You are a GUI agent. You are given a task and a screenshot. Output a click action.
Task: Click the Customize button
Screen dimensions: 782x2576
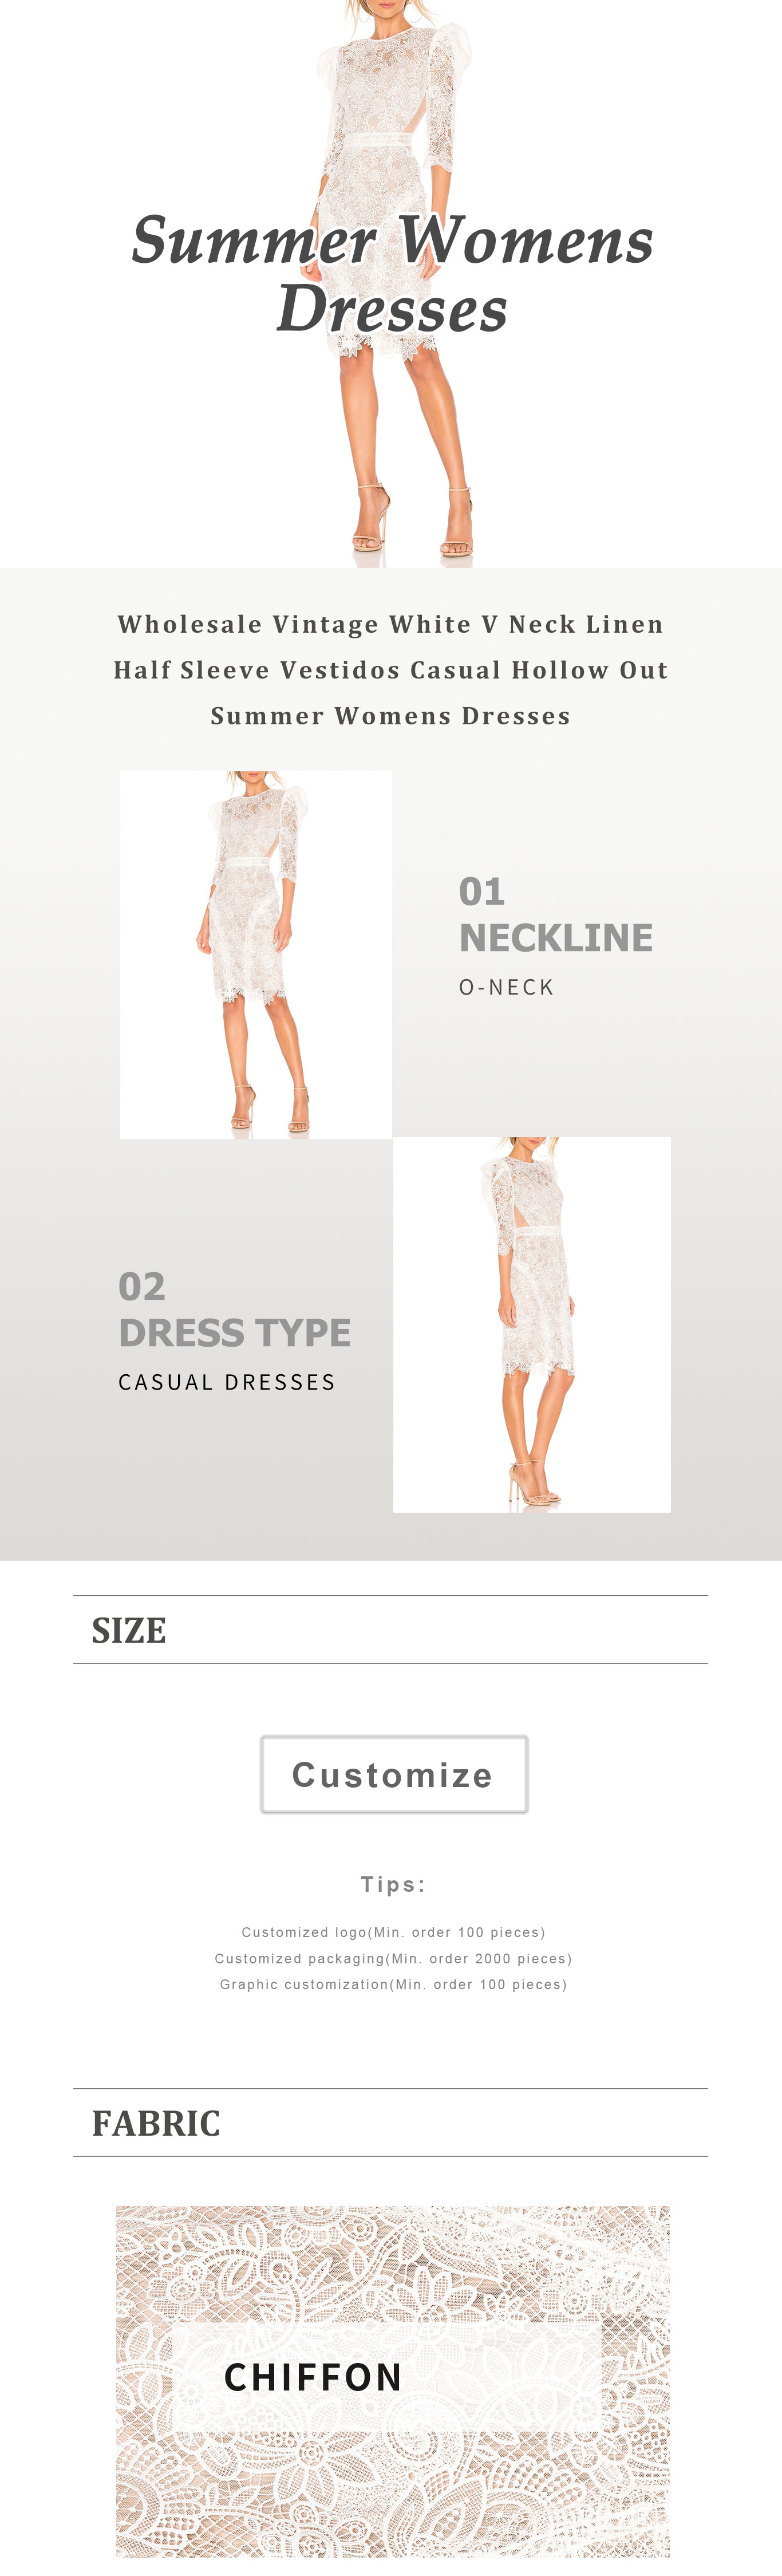click(x=394, y=1774)
